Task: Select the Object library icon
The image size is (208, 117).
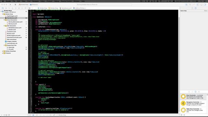Action: 196,92
